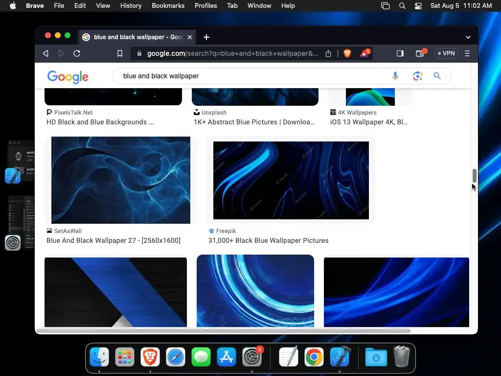Click the blue magnifier search button
Image resolution: width=501 pixels, height=376 pixels.
pyautogui.click(x=437, y=76)
